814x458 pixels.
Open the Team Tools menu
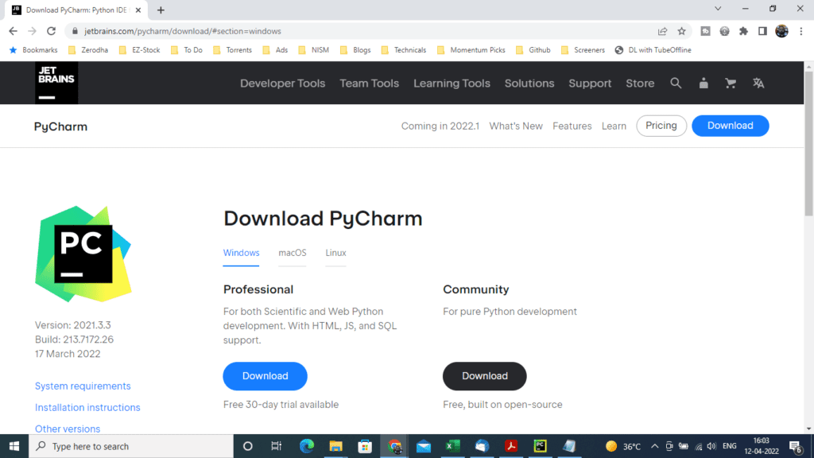(369, 83)
